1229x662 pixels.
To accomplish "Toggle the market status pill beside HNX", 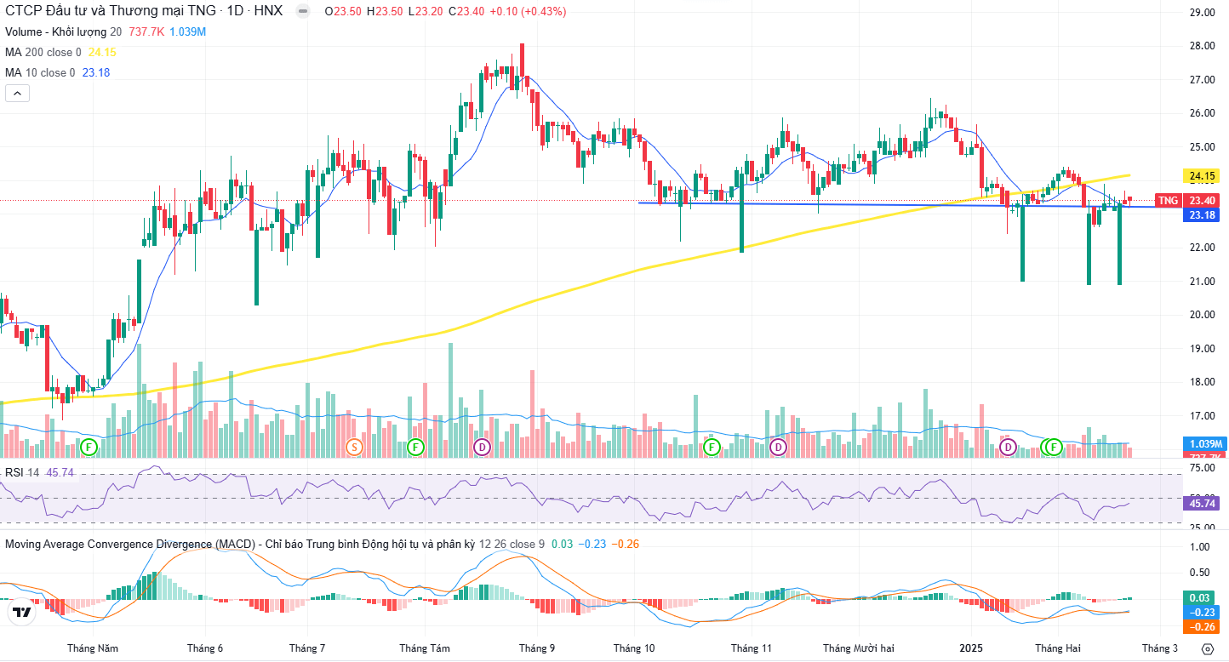I will [x=302, y=12].
